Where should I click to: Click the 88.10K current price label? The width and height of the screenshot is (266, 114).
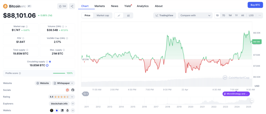(x=257, y=42)
